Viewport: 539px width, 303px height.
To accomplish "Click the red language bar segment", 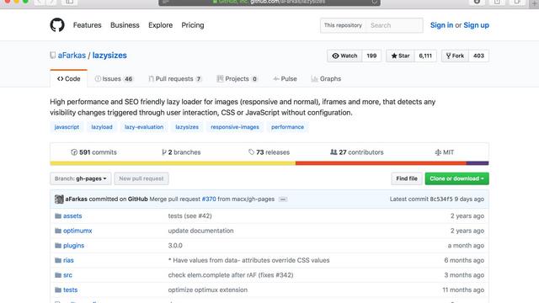I will [381, 163].
